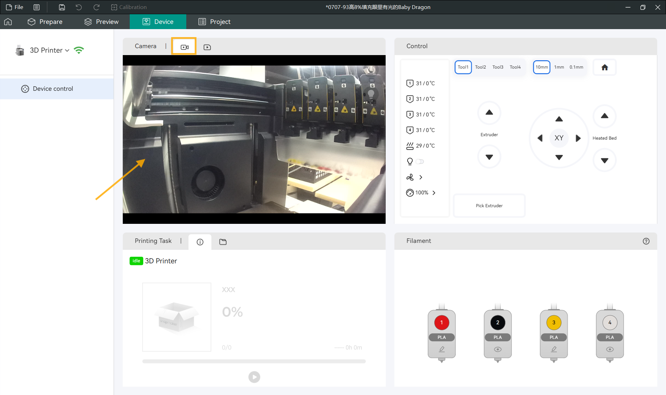The height and width of the screenshot is (395, 666).
Task: Open the video playback list icon
Action: click(207, 47)
